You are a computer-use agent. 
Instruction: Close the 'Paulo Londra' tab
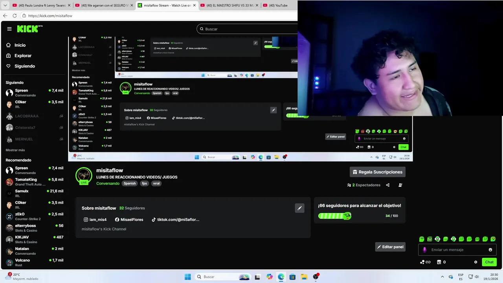[69, 6]
